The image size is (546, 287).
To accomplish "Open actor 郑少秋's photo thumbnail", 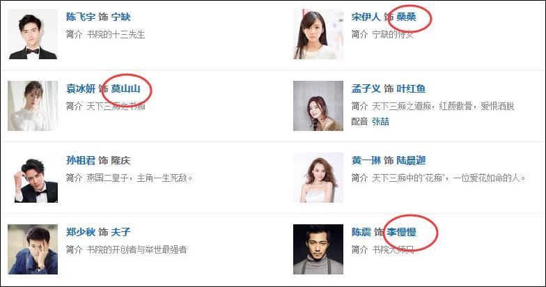I will [33, 249].
